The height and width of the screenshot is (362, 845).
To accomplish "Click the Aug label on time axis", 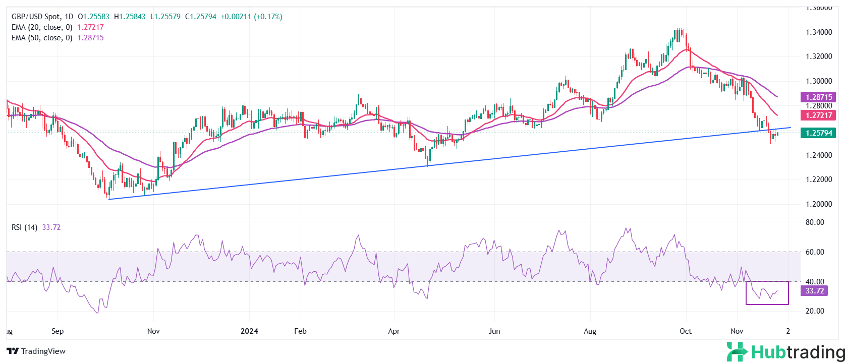I will [x=590, y=331].
